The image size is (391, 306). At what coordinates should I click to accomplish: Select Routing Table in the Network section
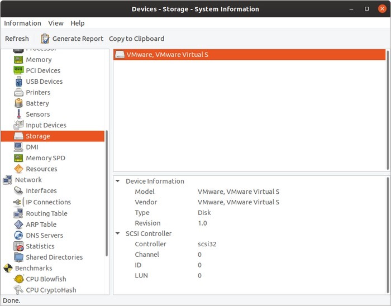click(x=46, y=213)
